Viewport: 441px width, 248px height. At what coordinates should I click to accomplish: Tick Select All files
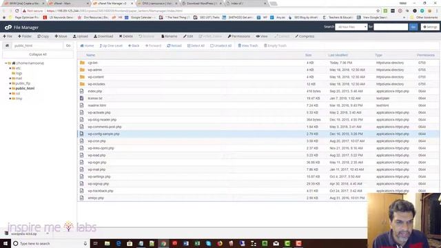(x=196, y=45)
